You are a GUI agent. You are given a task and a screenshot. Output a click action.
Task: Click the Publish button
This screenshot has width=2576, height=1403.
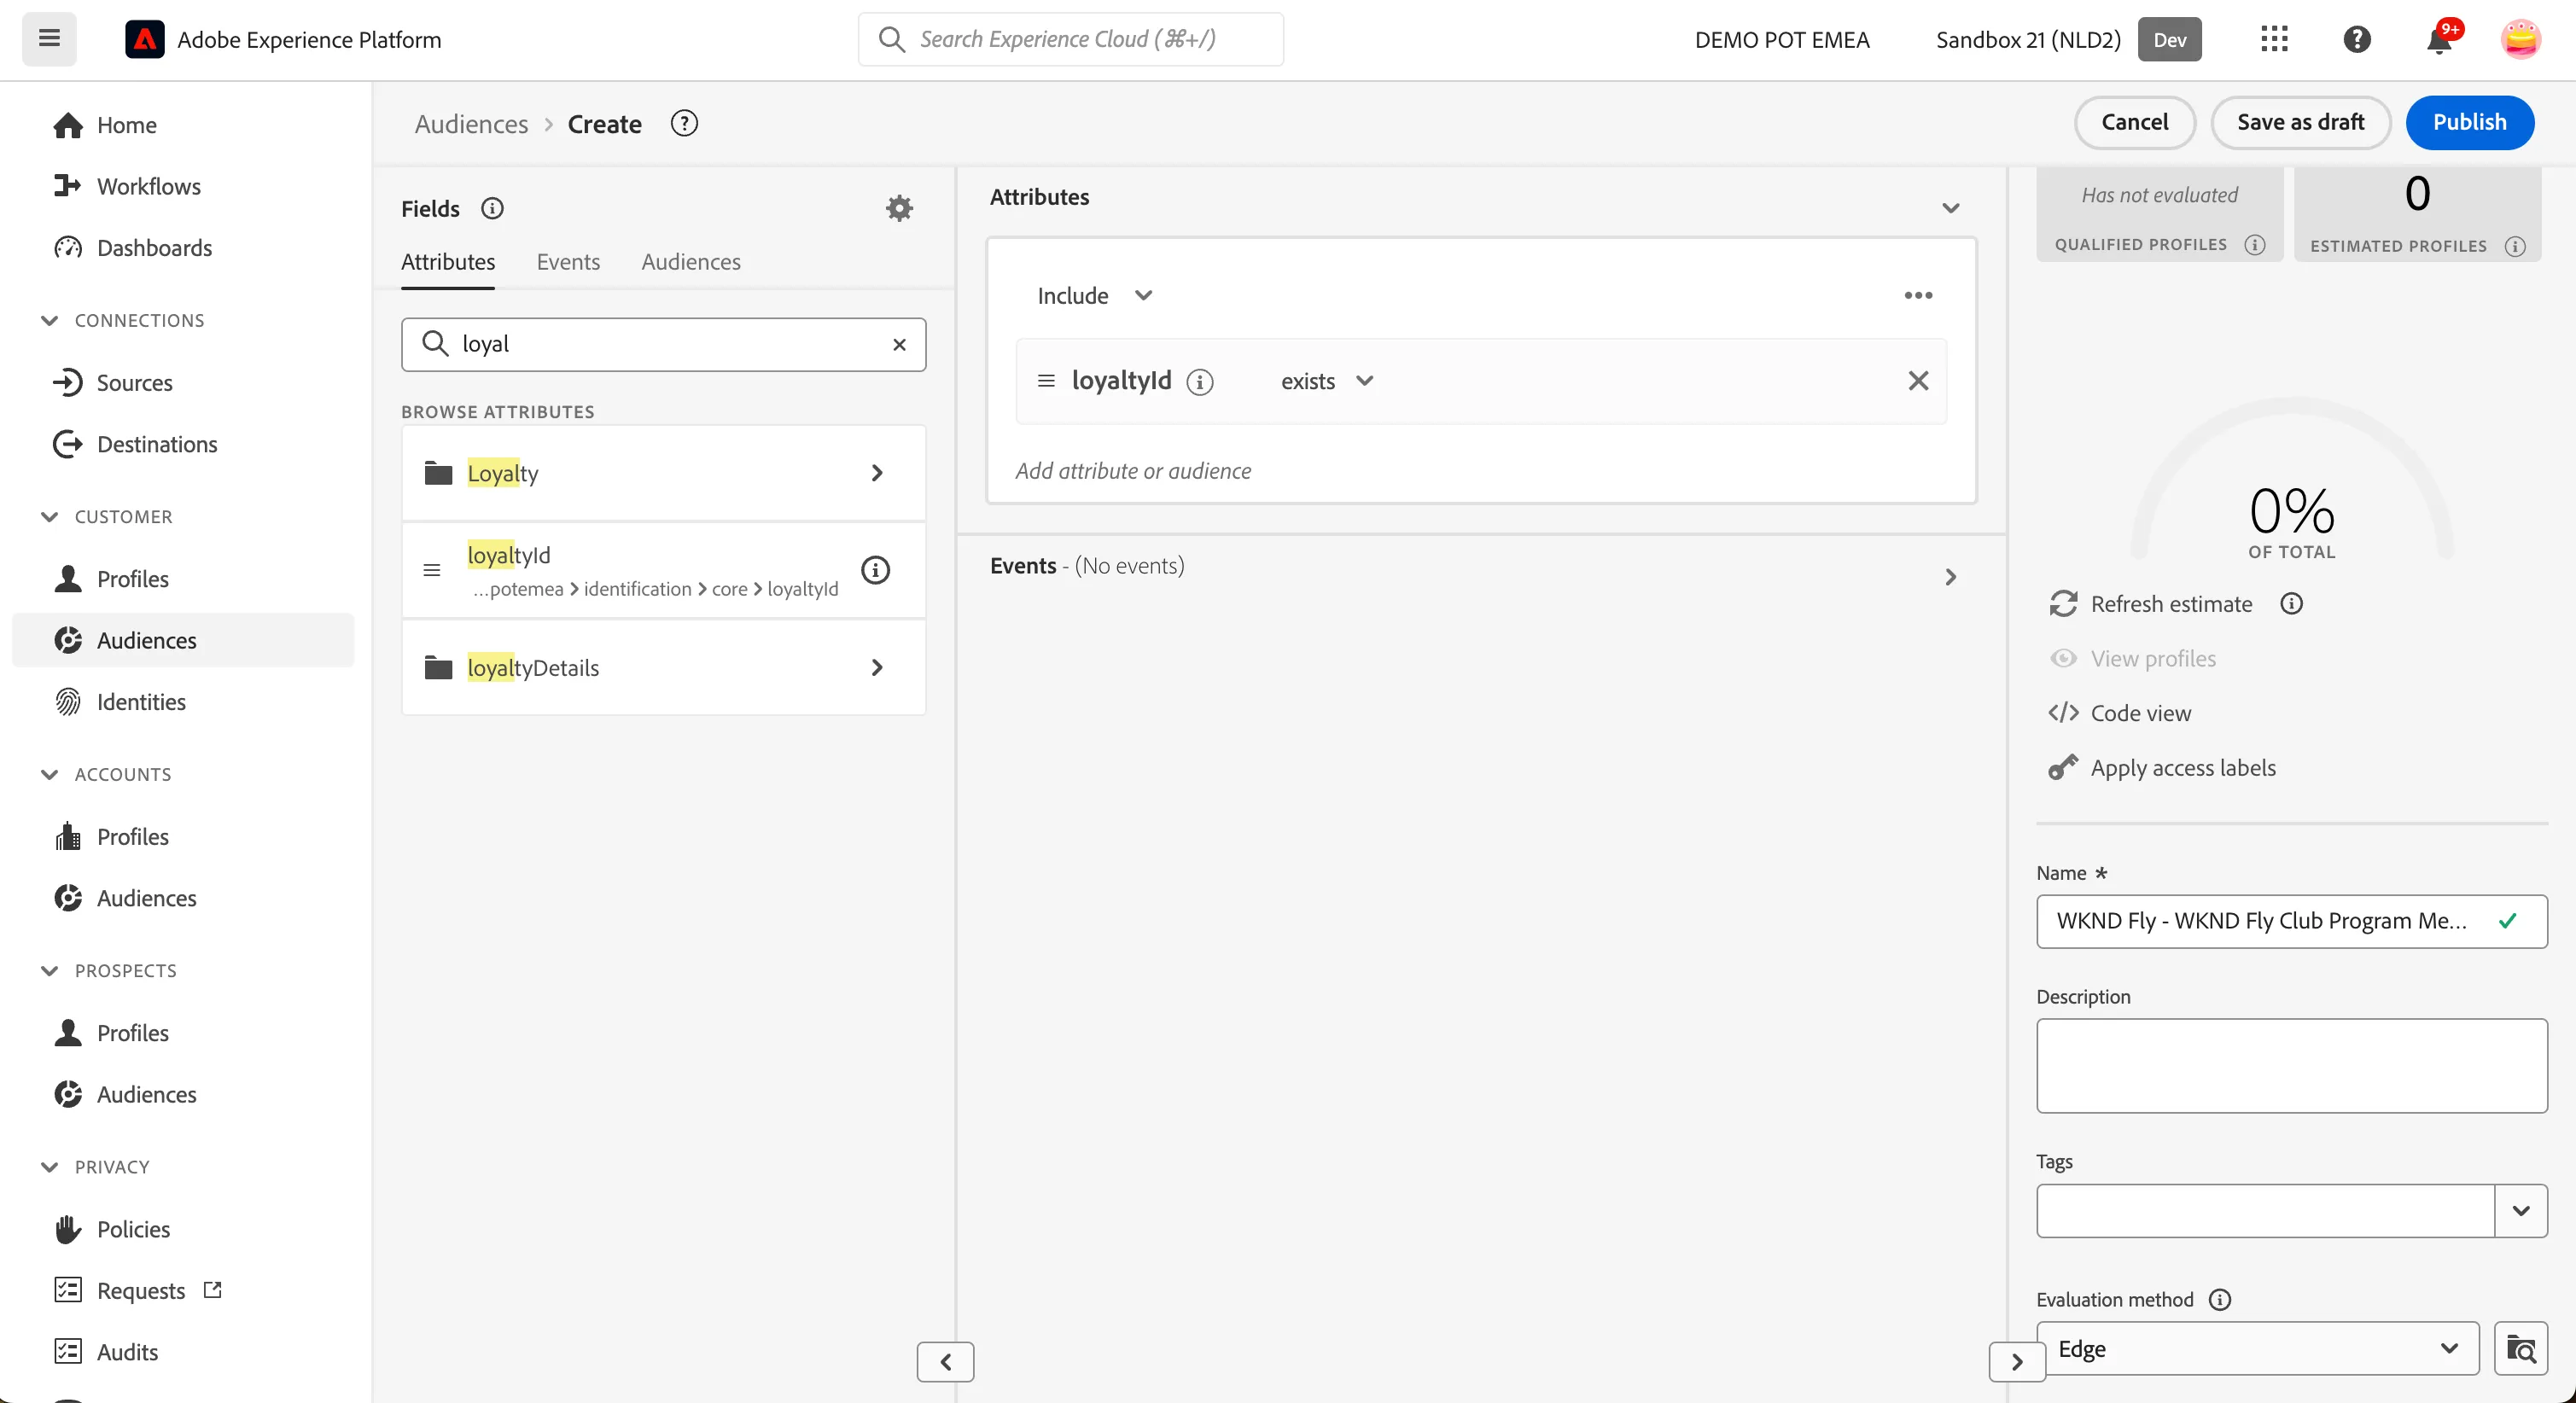[x=2469, y=122]
